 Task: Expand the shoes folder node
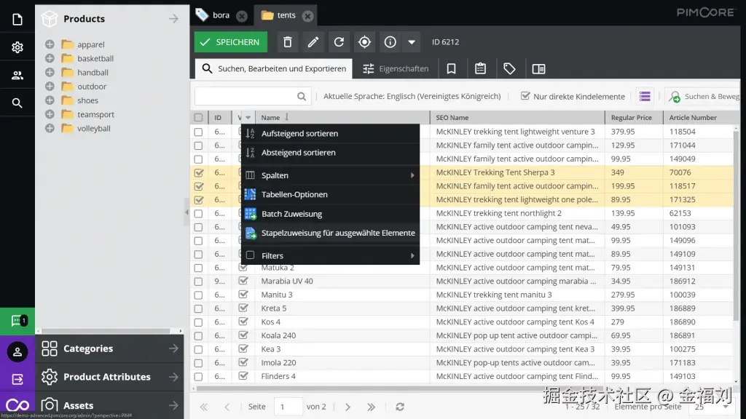click(x=50, y=100)
